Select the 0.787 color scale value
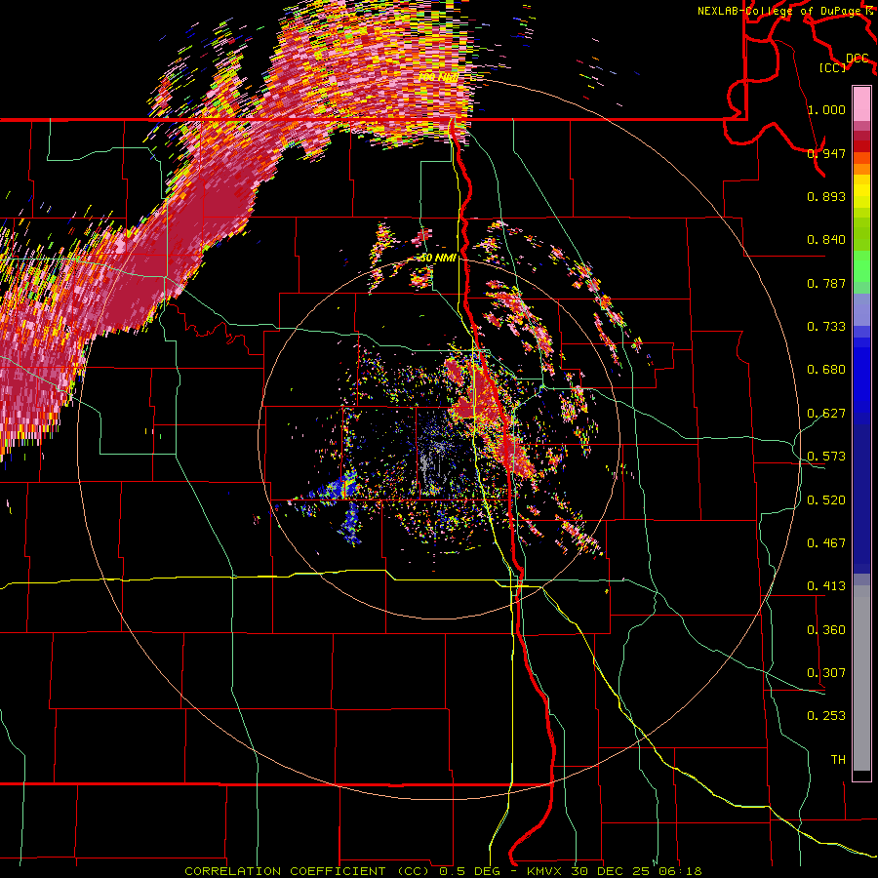Image resolution: width=878 pixels, height=878 pixels. (826, 283)
